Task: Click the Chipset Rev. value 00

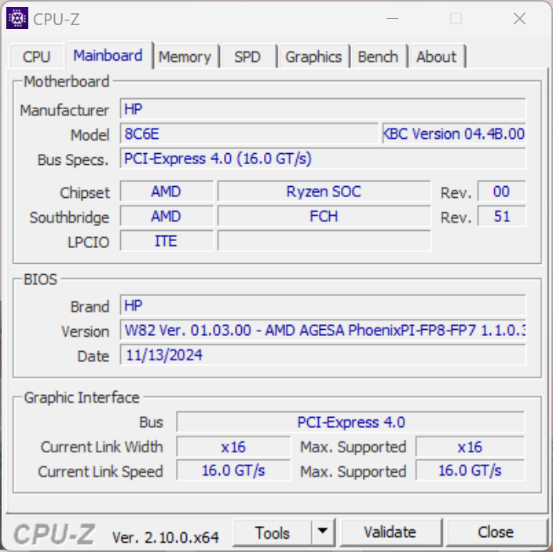Action: pos(501,192)
